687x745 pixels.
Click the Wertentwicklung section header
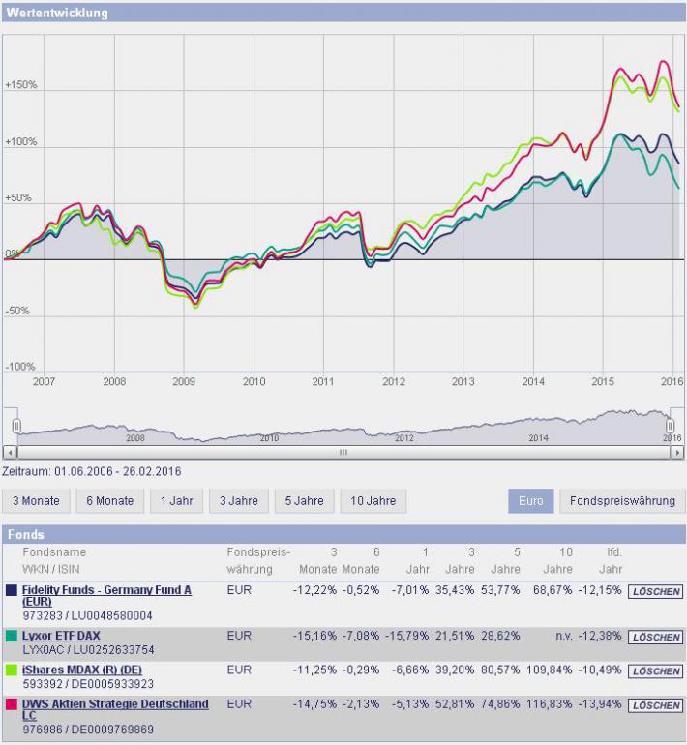coord(343,13)
